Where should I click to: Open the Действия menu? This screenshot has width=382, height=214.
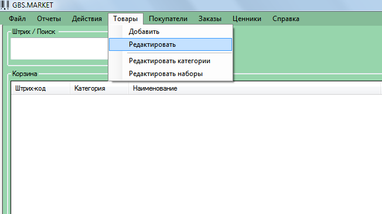click(x=87, y=19)
